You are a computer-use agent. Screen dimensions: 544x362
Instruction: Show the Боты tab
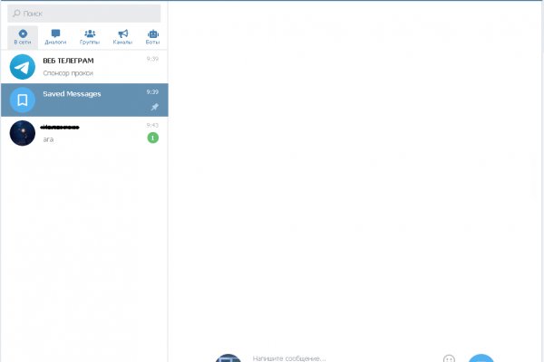tap(152, 37)
